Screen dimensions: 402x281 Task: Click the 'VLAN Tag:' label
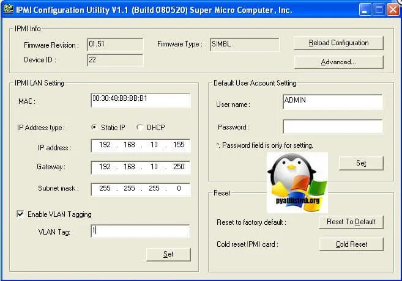[54, 232]
